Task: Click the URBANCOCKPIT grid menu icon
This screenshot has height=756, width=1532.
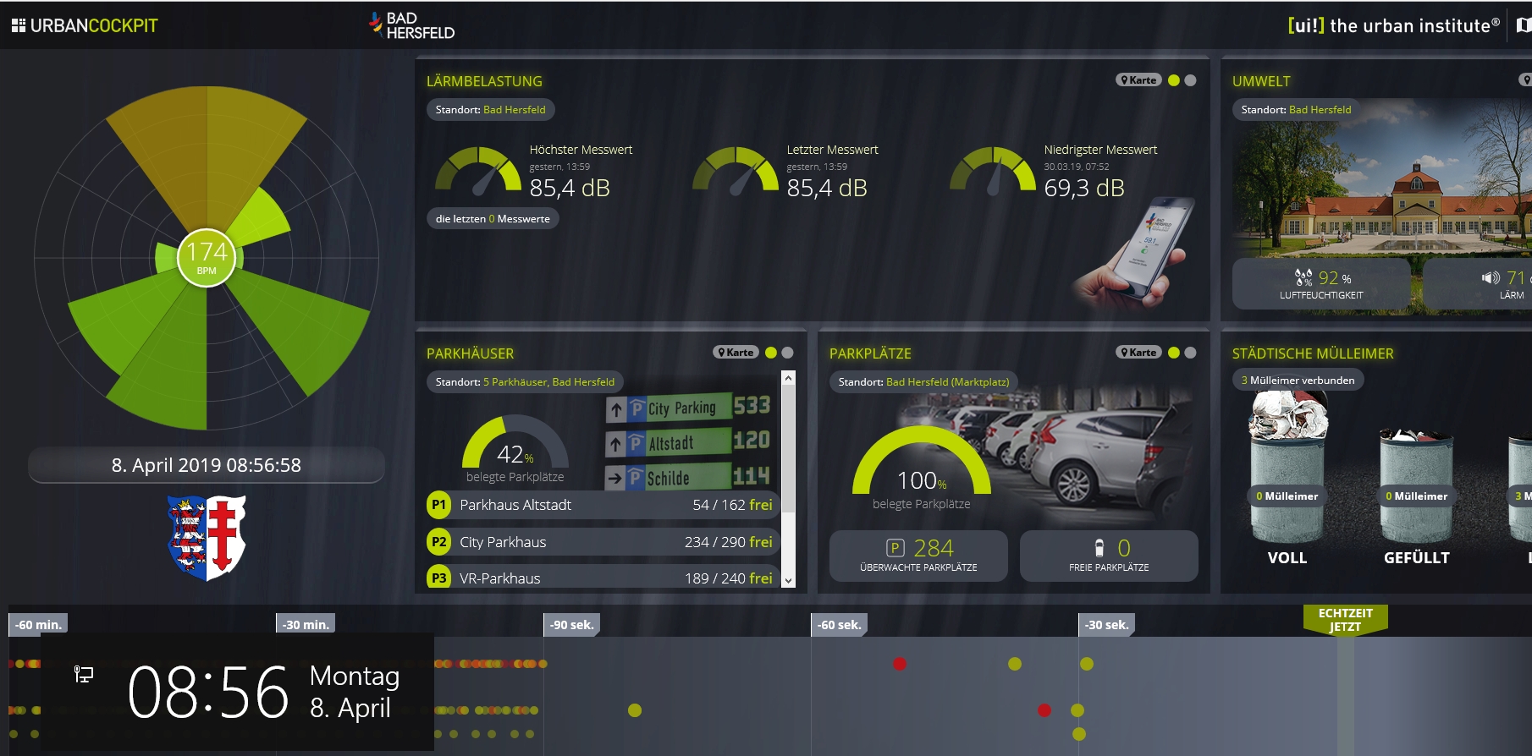Action: [x=18, y=25]
